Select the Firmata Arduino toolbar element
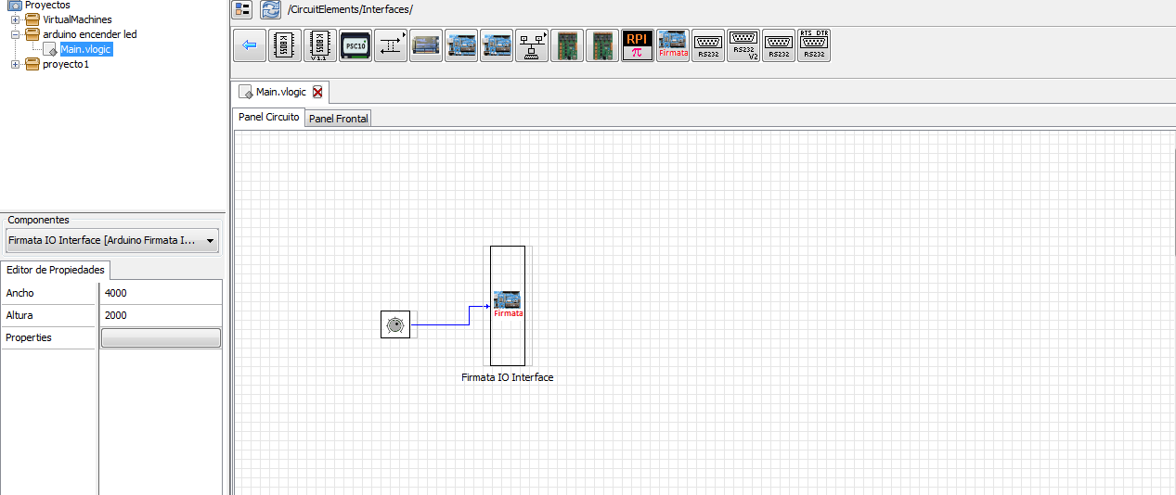 tap(673, 45)
